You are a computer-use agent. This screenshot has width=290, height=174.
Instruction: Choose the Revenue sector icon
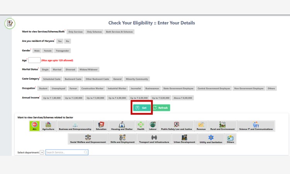pos(201,126)
